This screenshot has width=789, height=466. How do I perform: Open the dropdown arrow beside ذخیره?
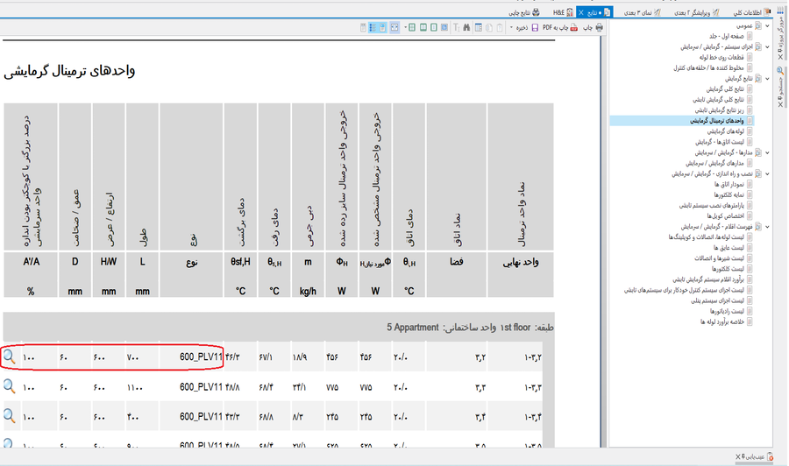[511, 28]
